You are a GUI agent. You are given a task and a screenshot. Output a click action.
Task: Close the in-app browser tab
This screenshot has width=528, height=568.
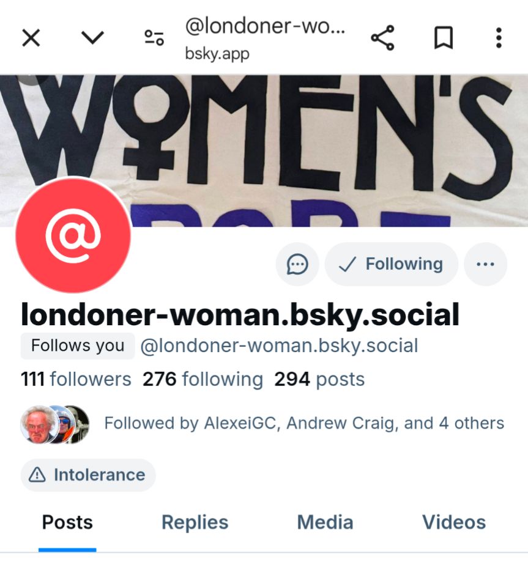point(31,38)
